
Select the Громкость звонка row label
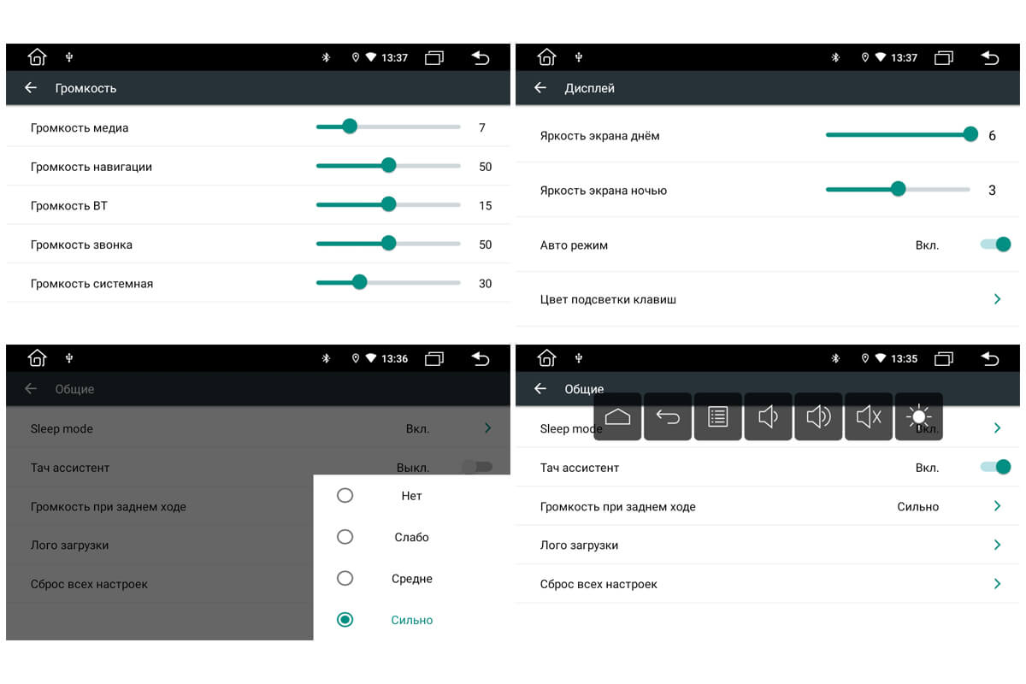[81, 245]
